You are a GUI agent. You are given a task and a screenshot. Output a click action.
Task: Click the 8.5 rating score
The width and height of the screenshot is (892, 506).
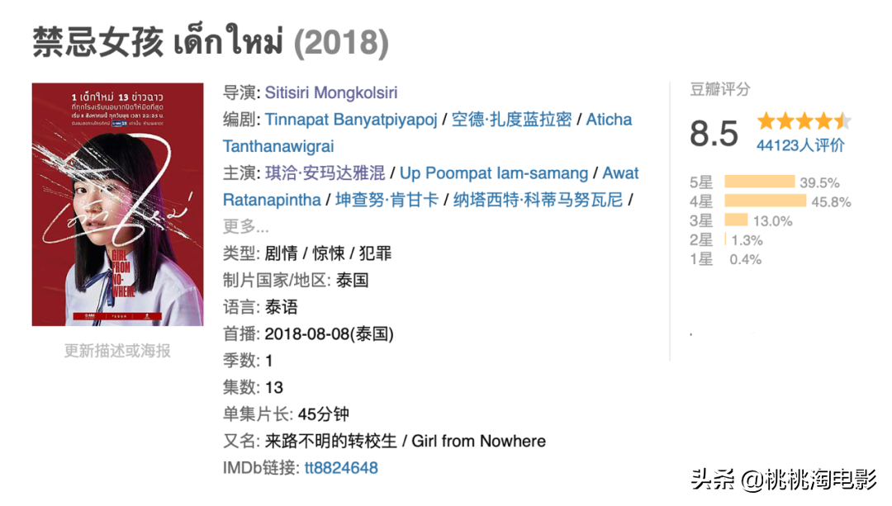[714, 132]
